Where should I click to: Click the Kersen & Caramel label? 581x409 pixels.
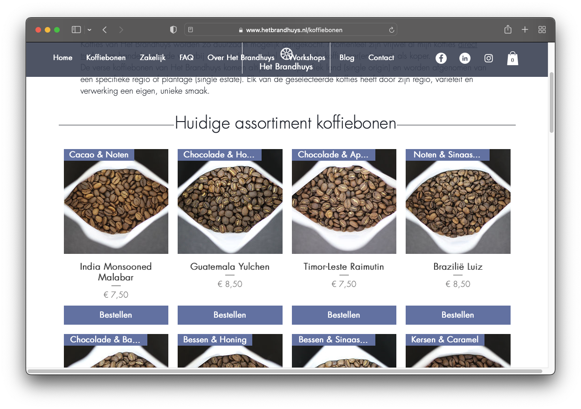(x=445, y=340)
